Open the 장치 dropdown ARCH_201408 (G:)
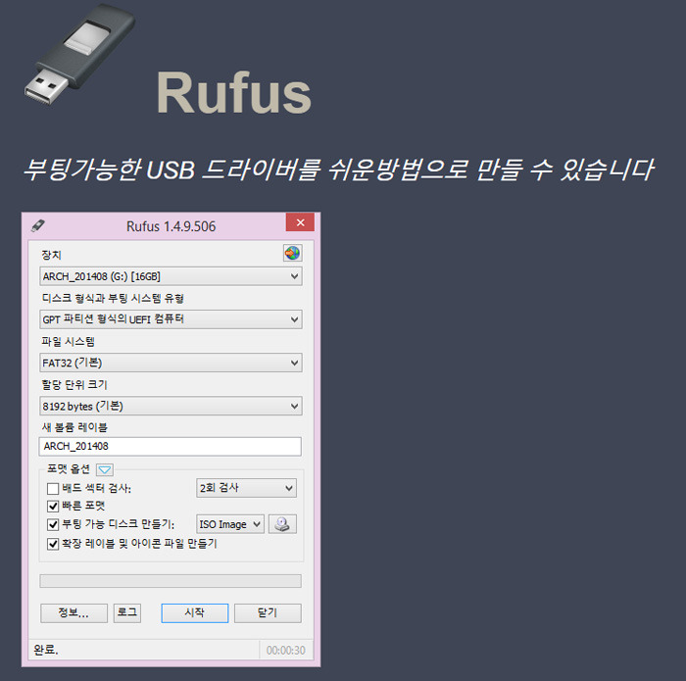 coord(171,276)
